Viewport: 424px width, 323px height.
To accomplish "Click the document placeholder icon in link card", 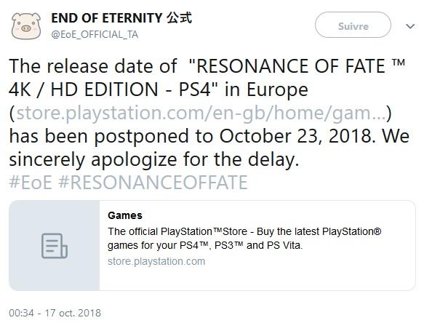I will (55, 246).
